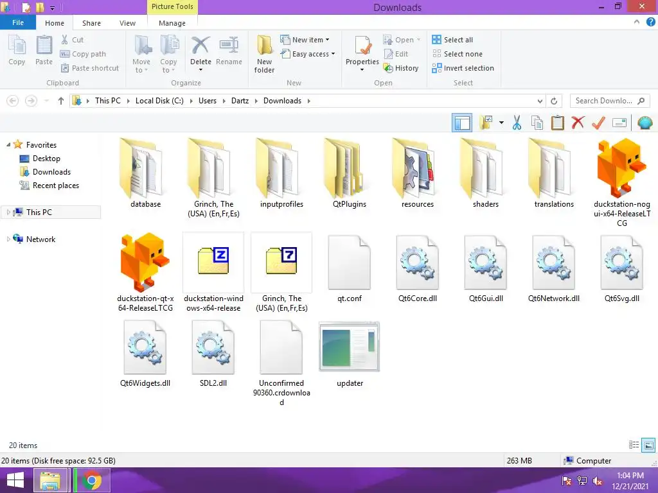Click Select none button
658x493 pixels.
[x=458, y=54]
